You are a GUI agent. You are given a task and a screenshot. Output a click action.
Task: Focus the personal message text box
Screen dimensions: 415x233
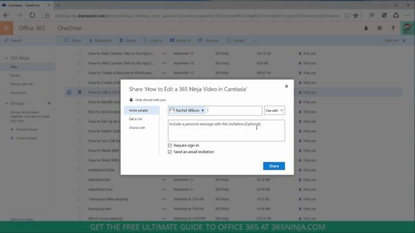(226, 131)
